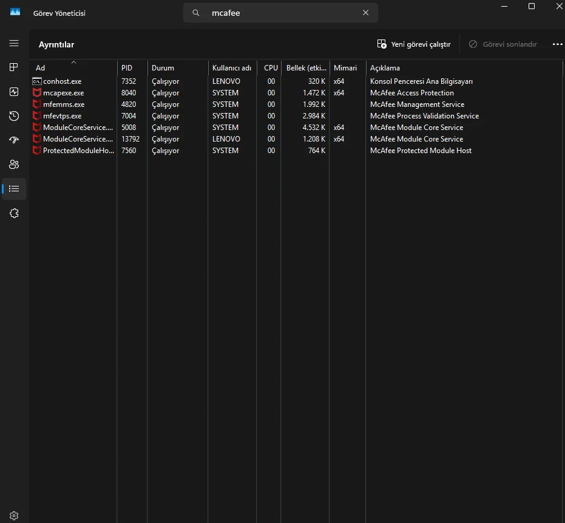Image resolution: width=565 pixels, height=523 pixels.
Task: Open the Startup apps page icon
Action: (x=14, y=140)
